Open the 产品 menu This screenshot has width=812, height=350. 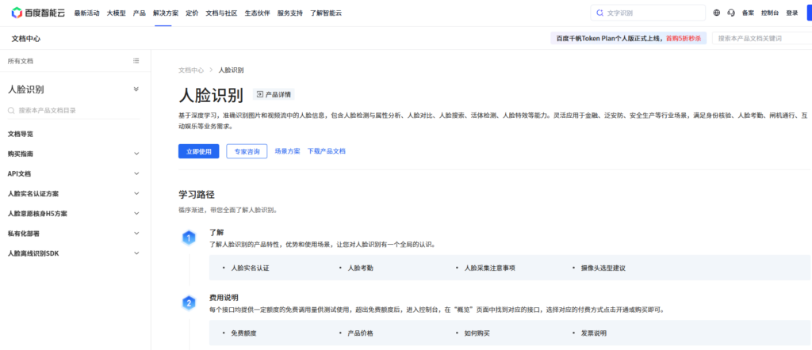pyautogui.click(x=140, y=13)
